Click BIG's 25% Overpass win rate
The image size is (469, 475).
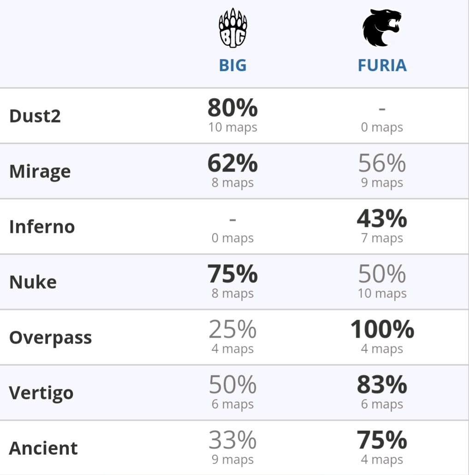(x=233, y=329)
